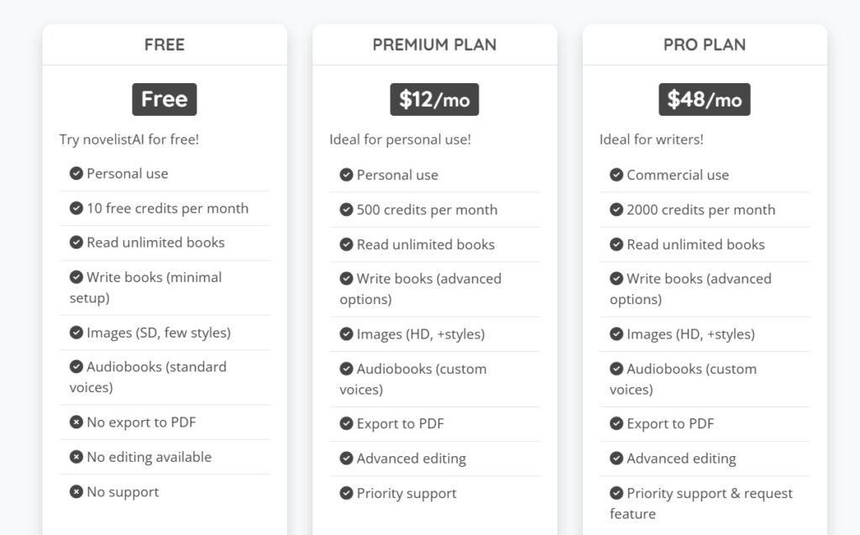The width and height of the screenshot is (860, 535).
Task: Click check icon beside 10 free credits per month
Action: point(76,208)
